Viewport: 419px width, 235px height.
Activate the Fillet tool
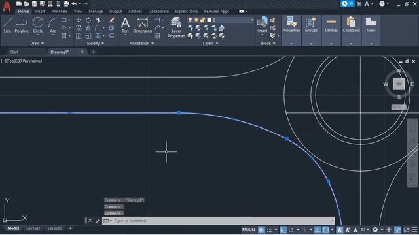(x=98, y=27)
